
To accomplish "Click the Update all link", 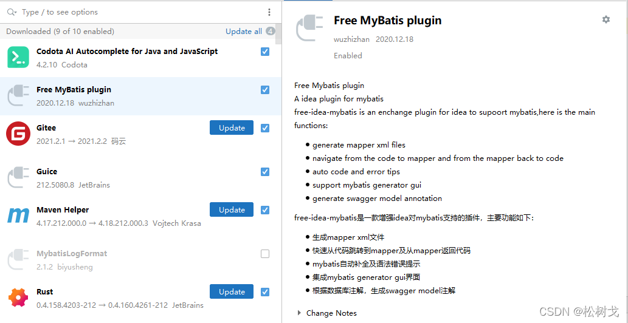I will point(244,31).
